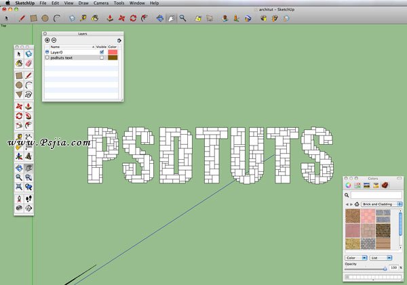Open the Camera menu
407x285 pixels.
100,3
